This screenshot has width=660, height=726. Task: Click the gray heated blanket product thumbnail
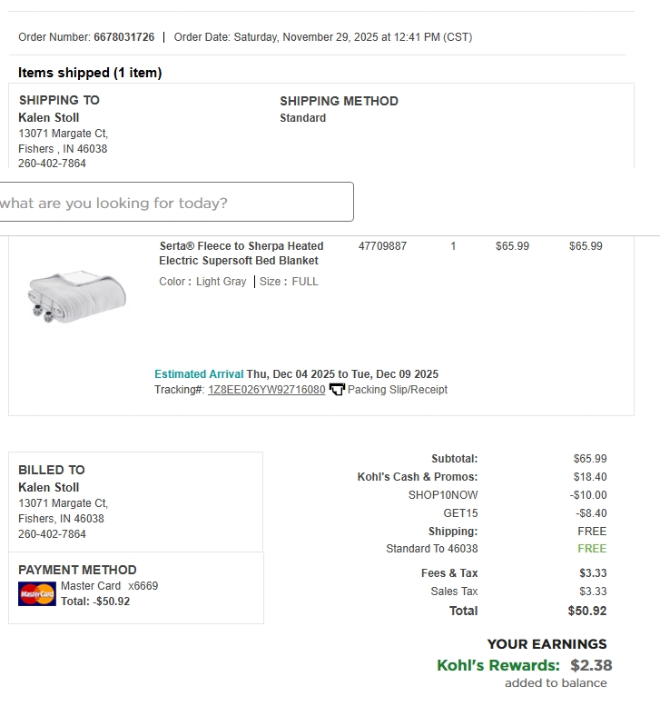(77, 296)
